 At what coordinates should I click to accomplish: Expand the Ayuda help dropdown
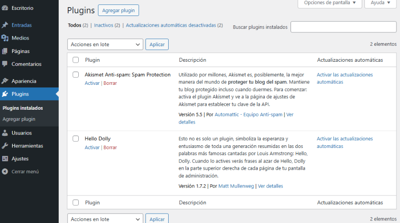[x=380, y=3]
